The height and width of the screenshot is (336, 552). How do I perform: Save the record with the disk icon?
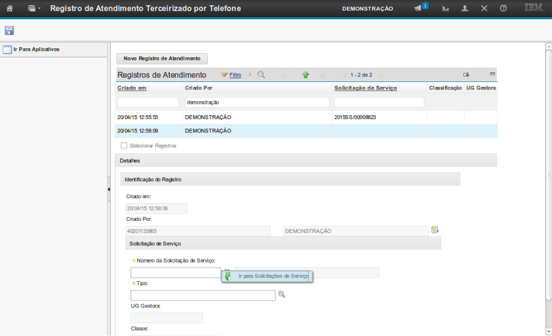[x=9, y=31]
